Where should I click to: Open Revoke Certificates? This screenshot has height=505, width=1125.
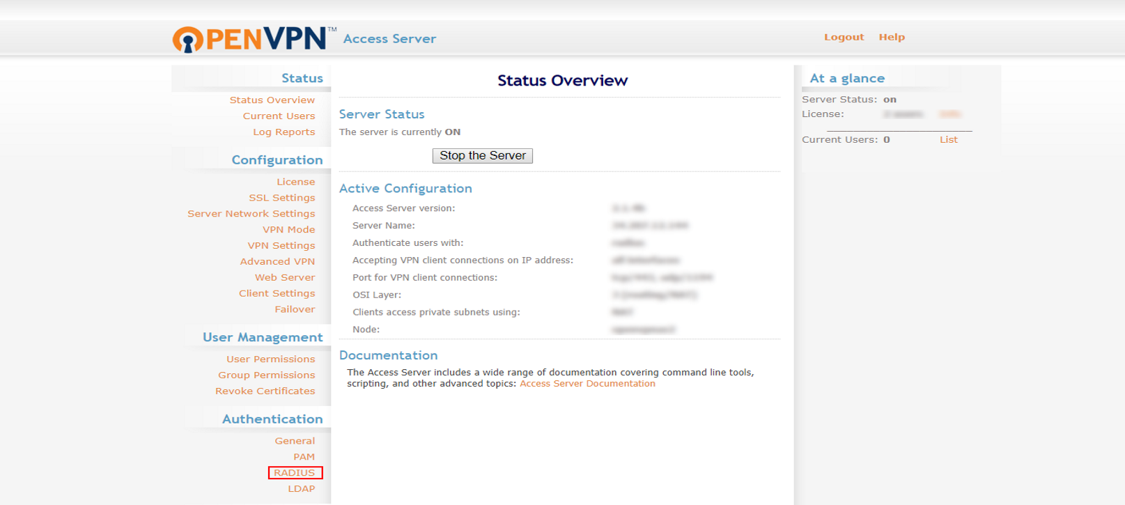click(x=265, y=391)
